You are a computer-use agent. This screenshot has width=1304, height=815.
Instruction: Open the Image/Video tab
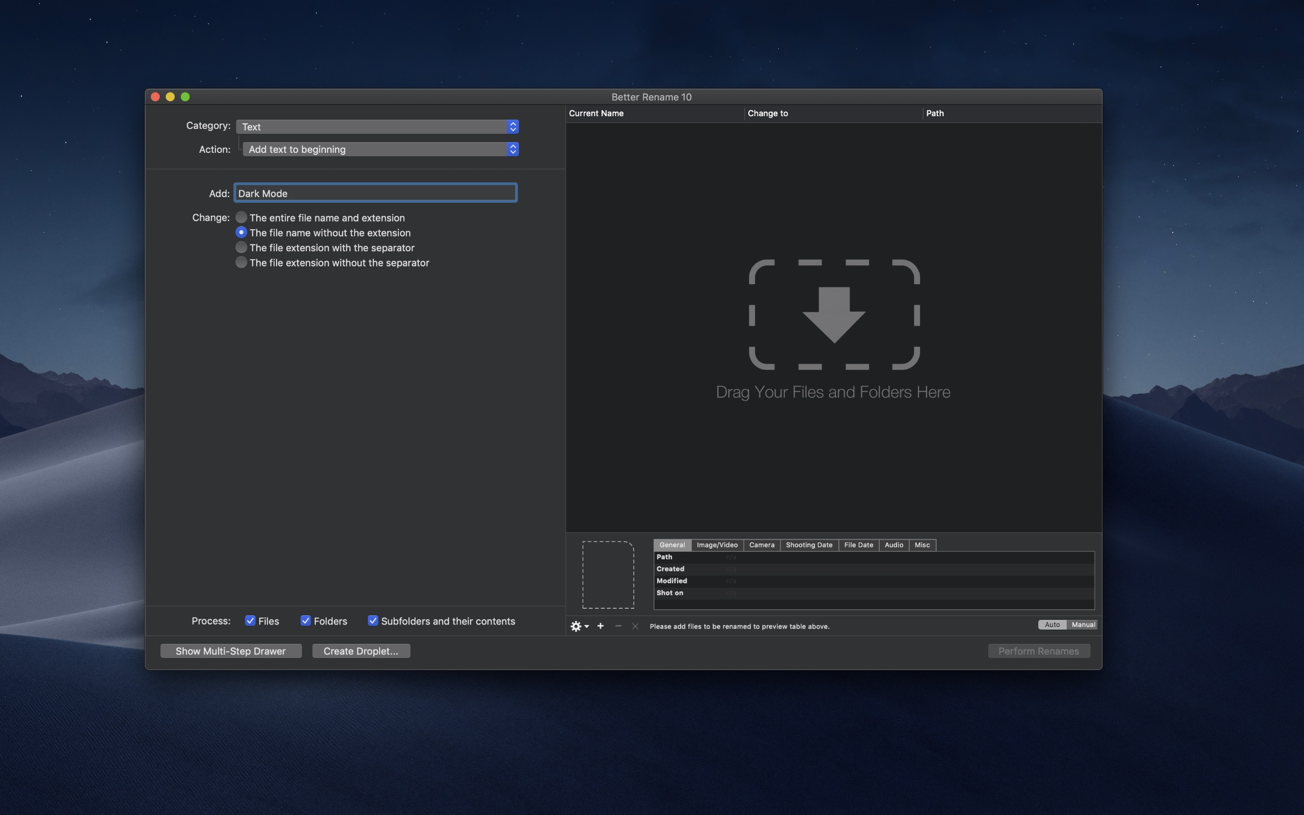click(x=717, y=545)
